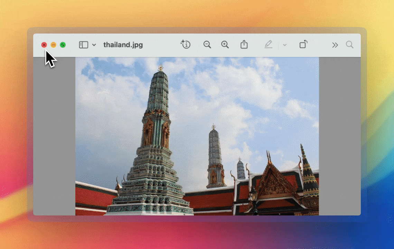Rotate the image counterclockwise

click(303, 45)
